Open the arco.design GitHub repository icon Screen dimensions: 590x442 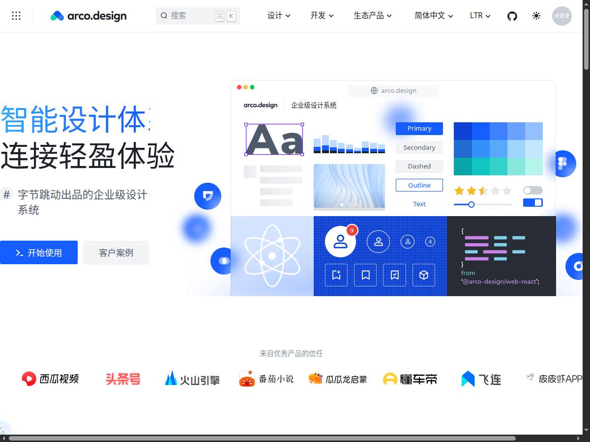pyautogui.click(x=512, y=16)
